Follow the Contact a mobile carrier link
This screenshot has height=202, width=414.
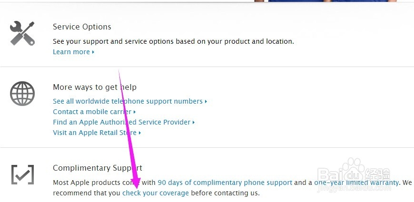(x=93, y=112)
